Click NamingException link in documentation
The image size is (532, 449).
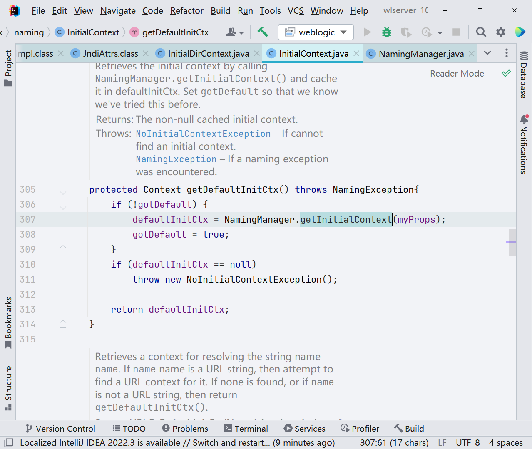click(176, 159)
